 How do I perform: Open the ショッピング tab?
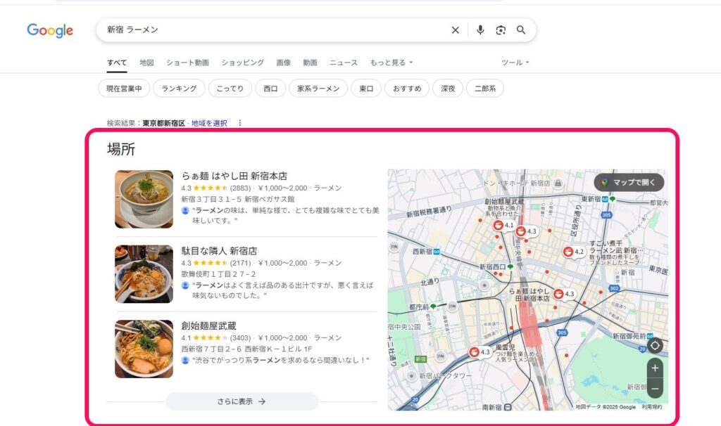coord(243,63)
